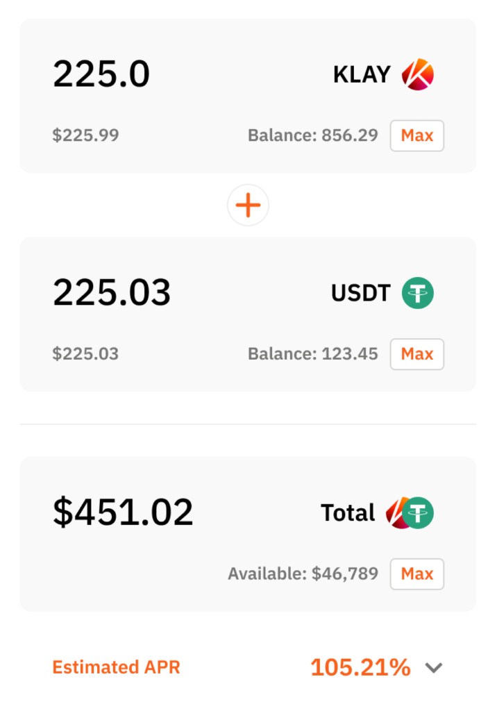Click Max button next to Available amount
Viewport: 497px width, 711px height.
point(416,574)
